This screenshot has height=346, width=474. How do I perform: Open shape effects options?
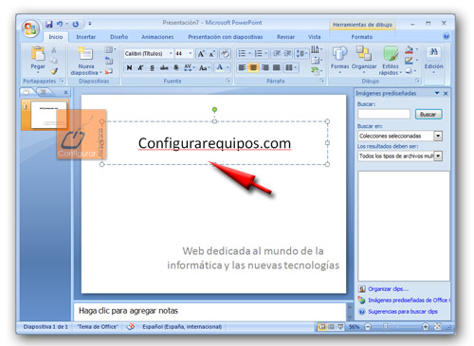pyautogui.click(x=410, y=71)
